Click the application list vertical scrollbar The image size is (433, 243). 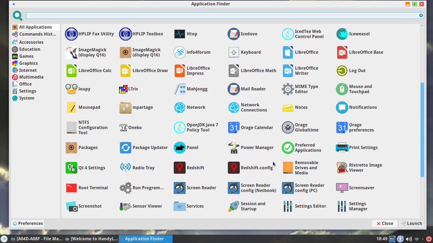pos(422,130)
